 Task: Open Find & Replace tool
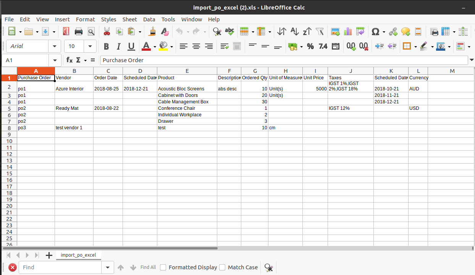(x=217, y=31)
